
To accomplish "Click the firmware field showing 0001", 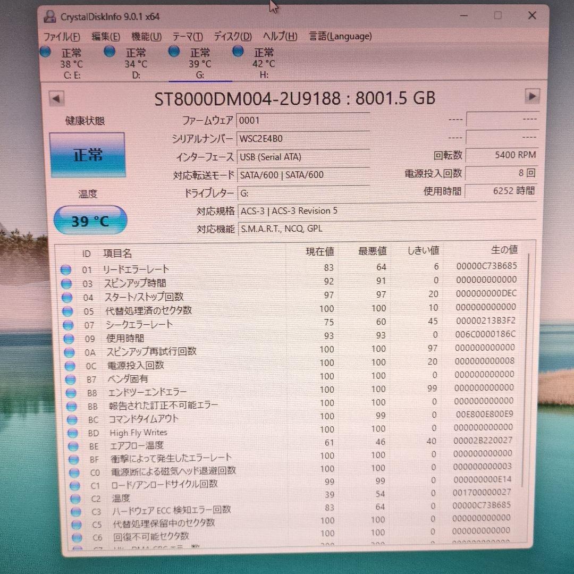I will (303, 121).
